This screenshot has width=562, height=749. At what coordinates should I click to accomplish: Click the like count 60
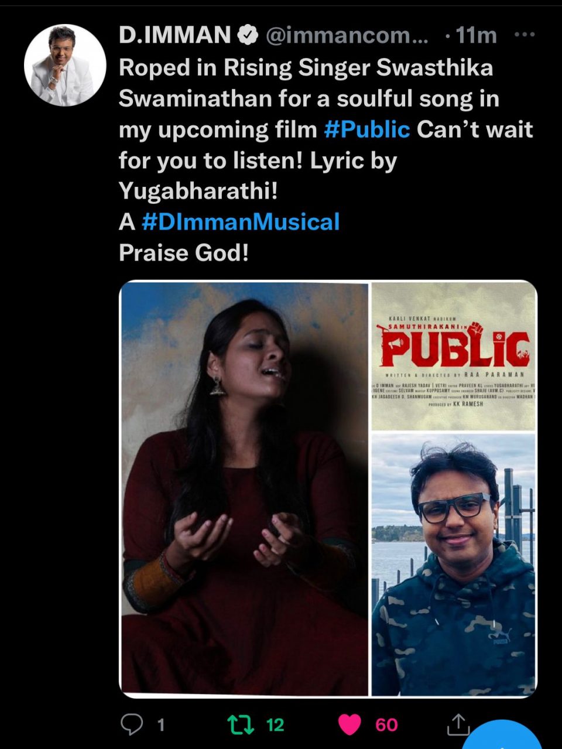pyautogui.click(x=386, y=725)
